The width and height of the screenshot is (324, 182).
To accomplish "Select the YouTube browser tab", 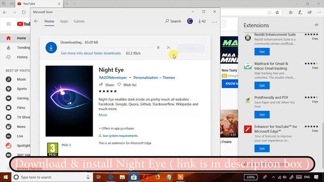I will tap(39, 4).
